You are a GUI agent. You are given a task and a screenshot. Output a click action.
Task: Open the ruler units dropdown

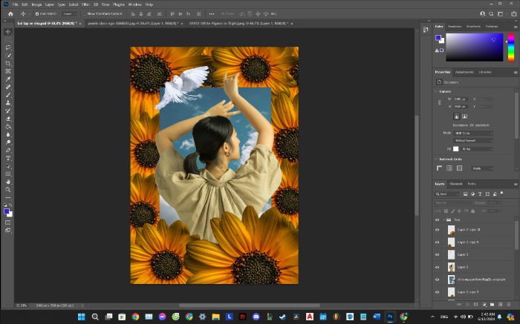pos(482,168)
